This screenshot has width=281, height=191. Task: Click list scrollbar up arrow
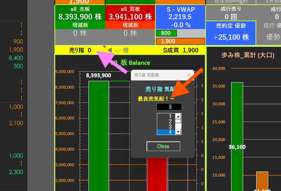(x=178, y=116)
